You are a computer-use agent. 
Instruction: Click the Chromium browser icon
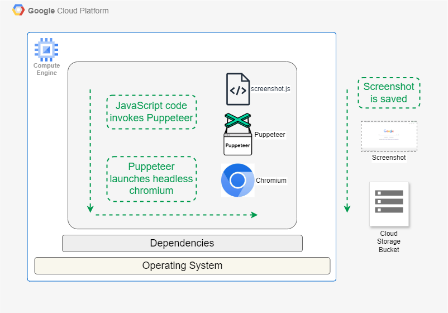(237, 181)
